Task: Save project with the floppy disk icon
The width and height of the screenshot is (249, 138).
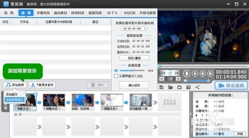Action: (180, 87)
